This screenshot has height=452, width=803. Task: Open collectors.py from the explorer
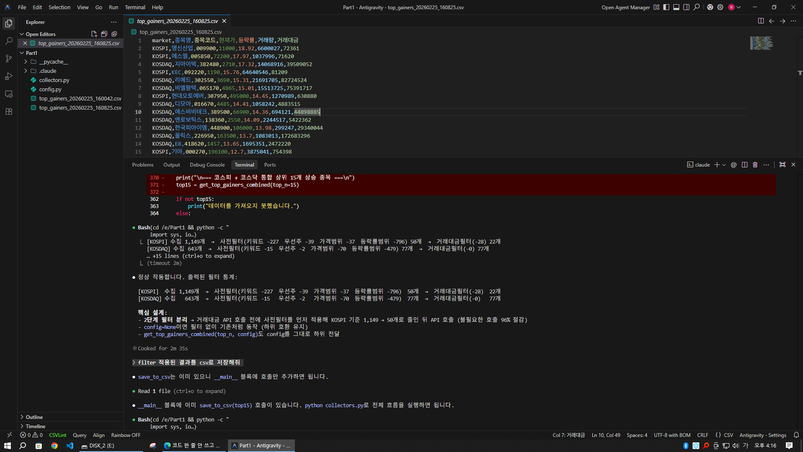tap(54, 80)
